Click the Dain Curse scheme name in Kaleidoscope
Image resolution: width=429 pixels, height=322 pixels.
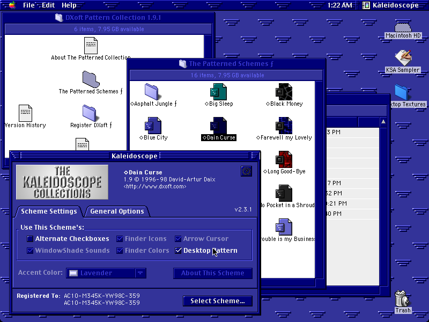(x=143, y=172)
